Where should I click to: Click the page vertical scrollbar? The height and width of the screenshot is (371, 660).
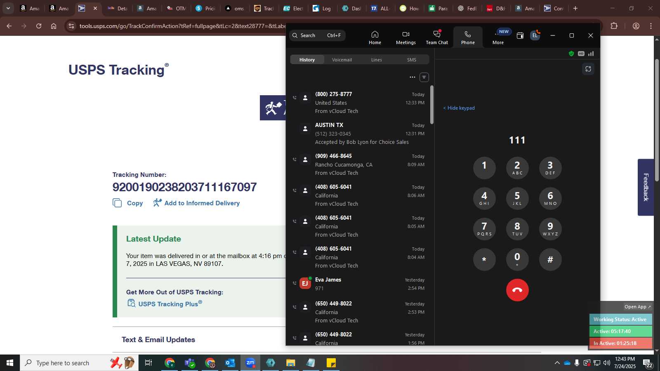click(657, 120)
